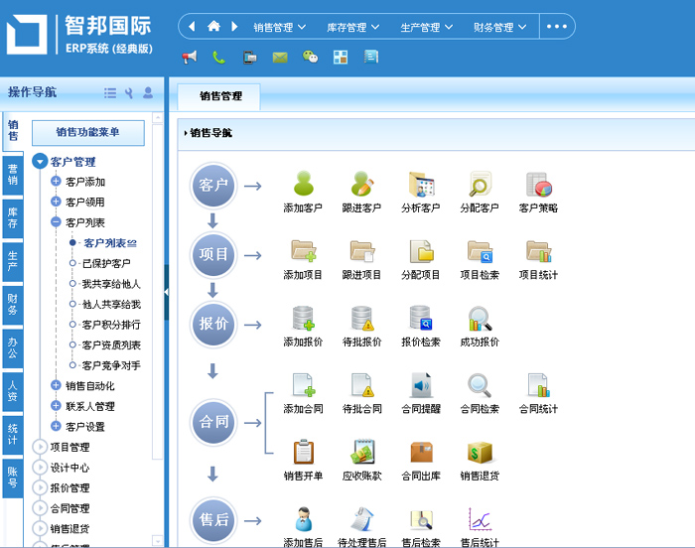
Task: Click the sidebar collapse handle arrow
Action: pos(166,291)
